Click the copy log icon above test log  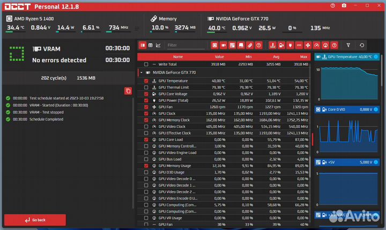[x=128, y=91]
